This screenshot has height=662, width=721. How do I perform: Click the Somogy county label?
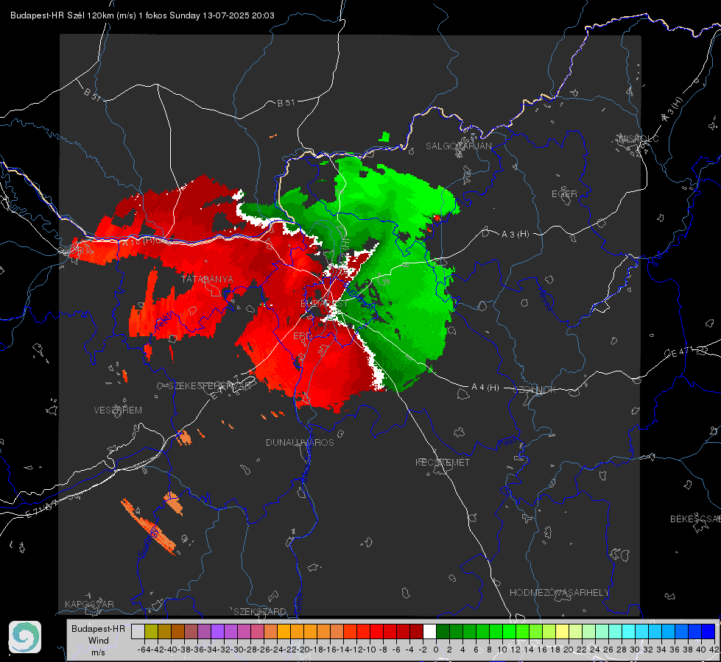(x=148, y=543)
